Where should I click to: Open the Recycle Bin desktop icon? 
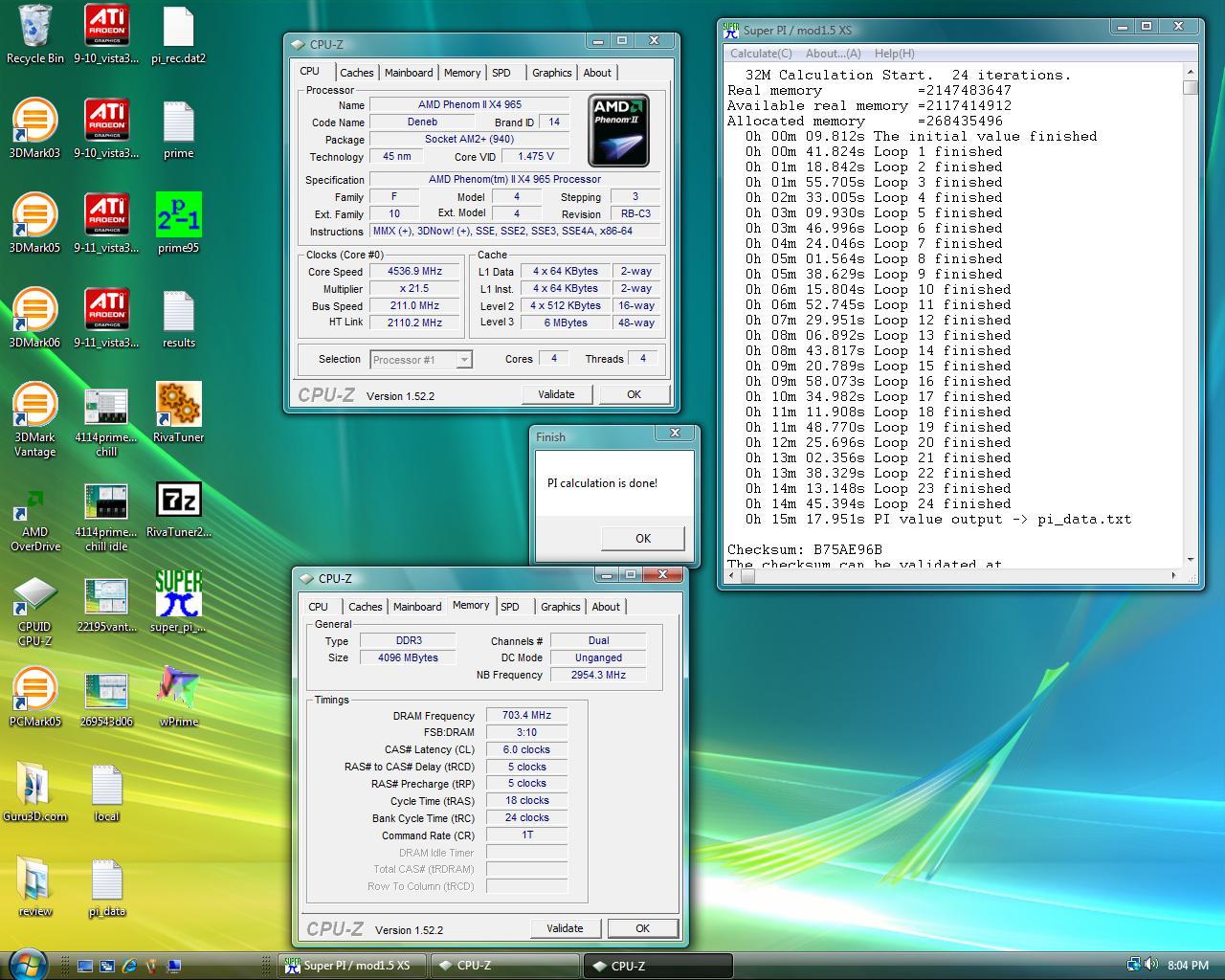tap(35, 35)
